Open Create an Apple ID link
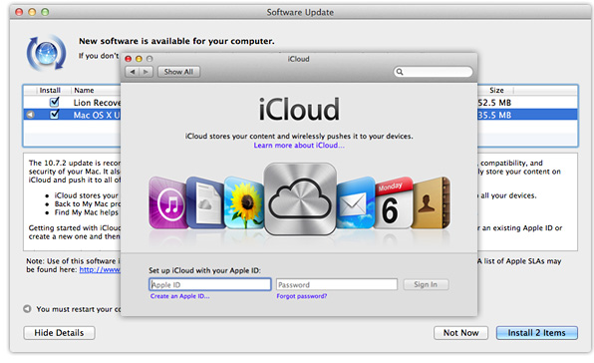594x363 pixels. point(180,296)
